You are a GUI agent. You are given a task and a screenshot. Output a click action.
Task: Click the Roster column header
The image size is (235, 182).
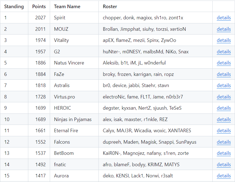110,7
